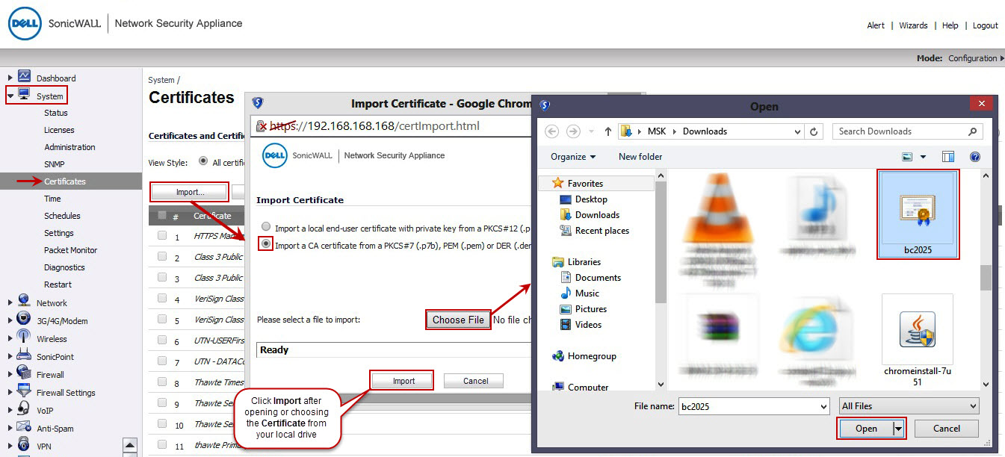Image resolution: width=1005 pixels, height=457 pixels.
Task: Click the Logout link
Action: point(986,25)
